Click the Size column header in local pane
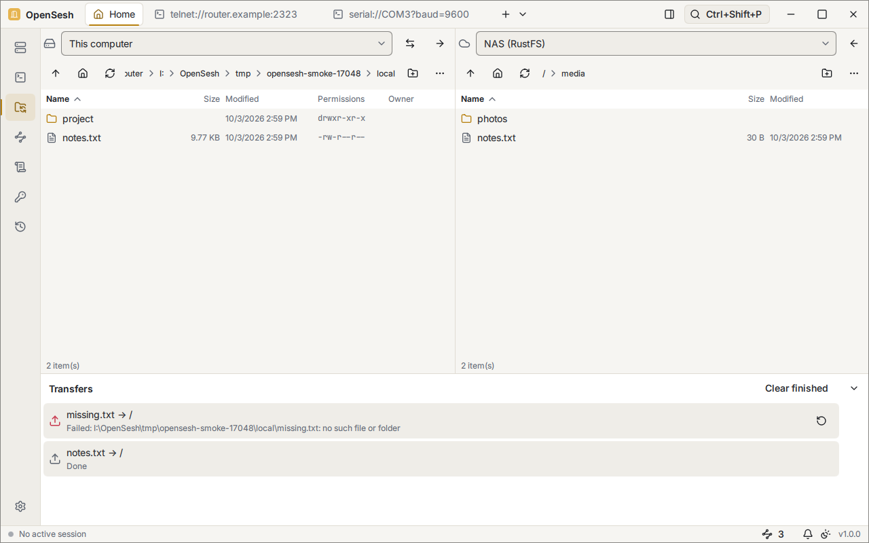Image resolution: width=869 pixels, height=543 pixels. tap(212, 99)
